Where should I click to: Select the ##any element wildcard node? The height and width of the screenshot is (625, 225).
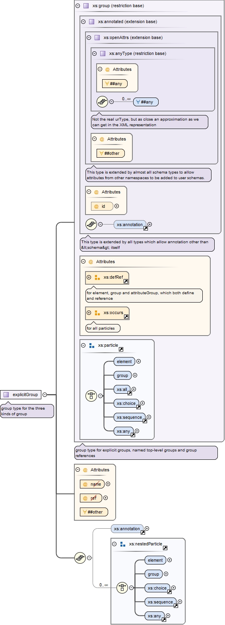(145, 102)
